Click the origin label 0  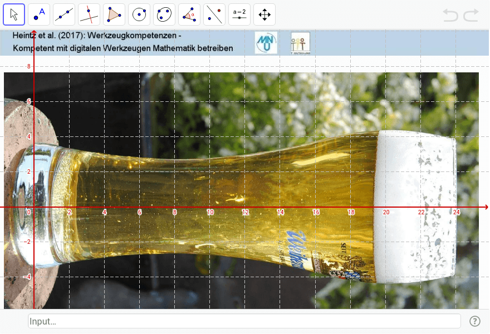[x=29, y=212]
